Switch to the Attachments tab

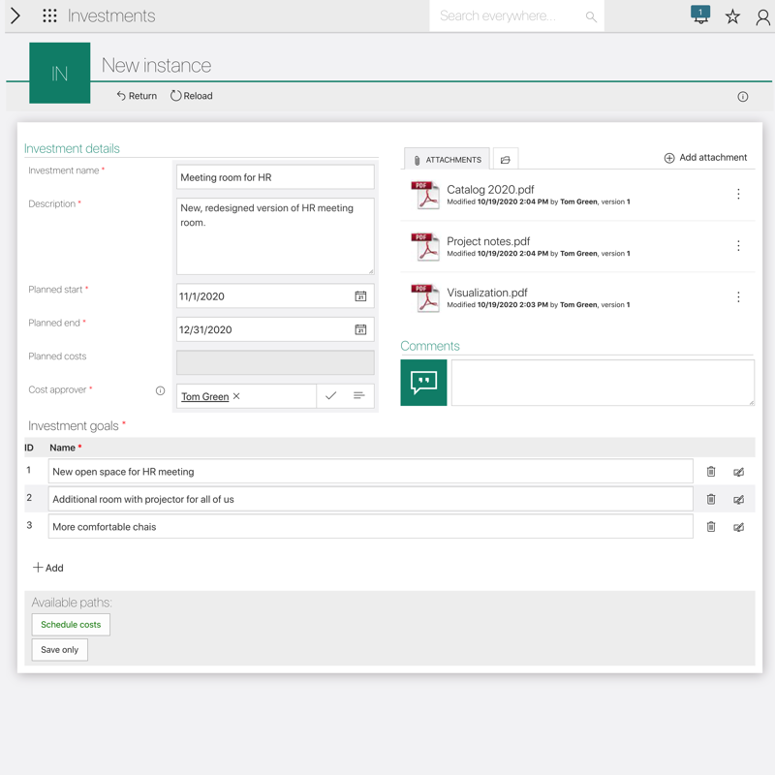447,160
